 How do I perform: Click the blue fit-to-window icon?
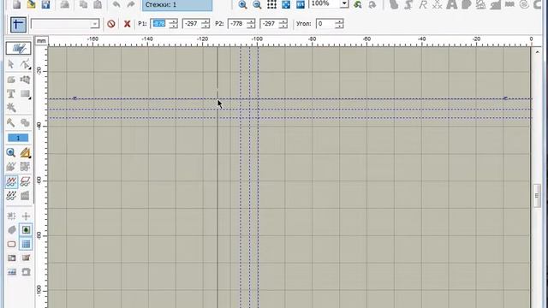(x=286, y=4)
